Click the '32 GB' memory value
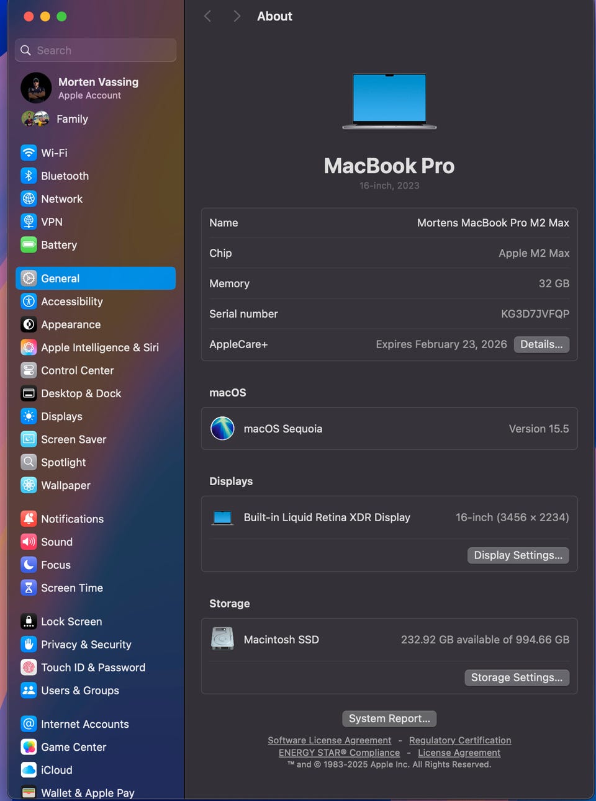Viewport: 596px width, 801px height. point(554,284)
